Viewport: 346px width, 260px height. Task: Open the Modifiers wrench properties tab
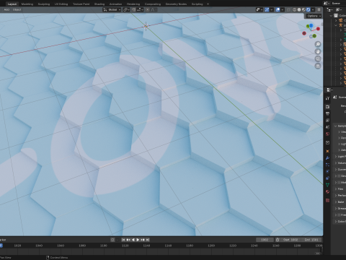(327, 158)
